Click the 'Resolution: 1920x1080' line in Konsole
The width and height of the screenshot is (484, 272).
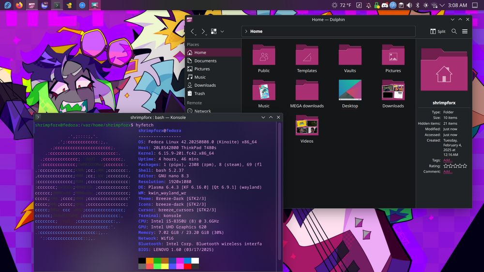click(165, 182)
